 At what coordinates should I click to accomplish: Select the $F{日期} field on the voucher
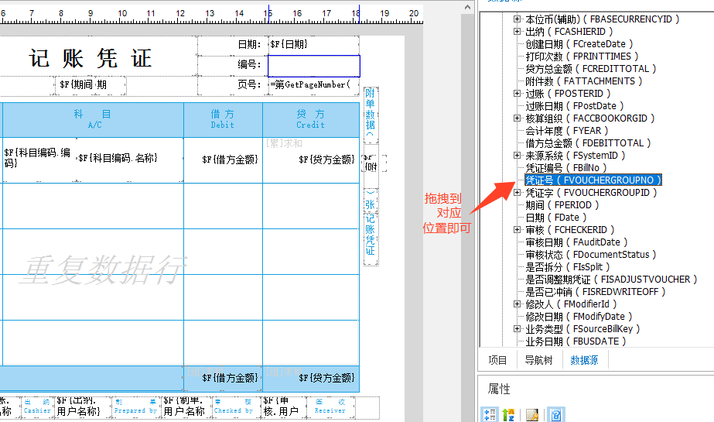pos(314,45)
